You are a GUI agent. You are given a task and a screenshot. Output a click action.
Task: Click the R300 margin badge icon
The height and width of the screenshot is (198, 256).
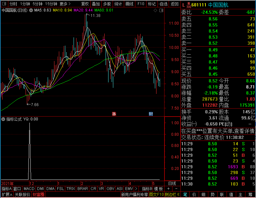click(188, 5)
